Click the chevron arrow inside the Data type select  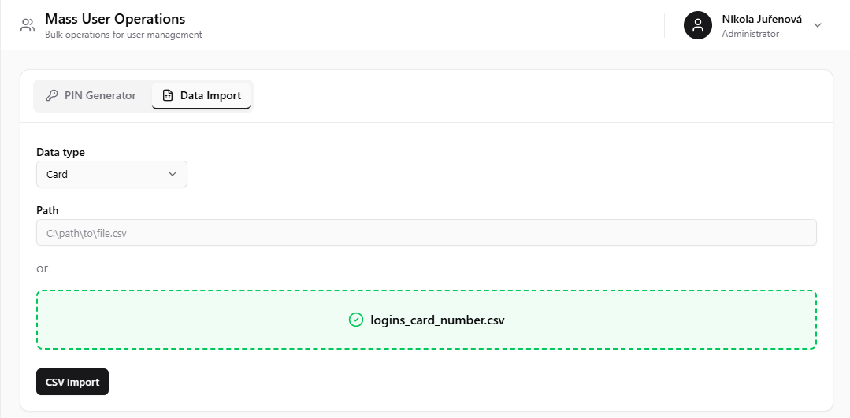[x=173, y=174]
